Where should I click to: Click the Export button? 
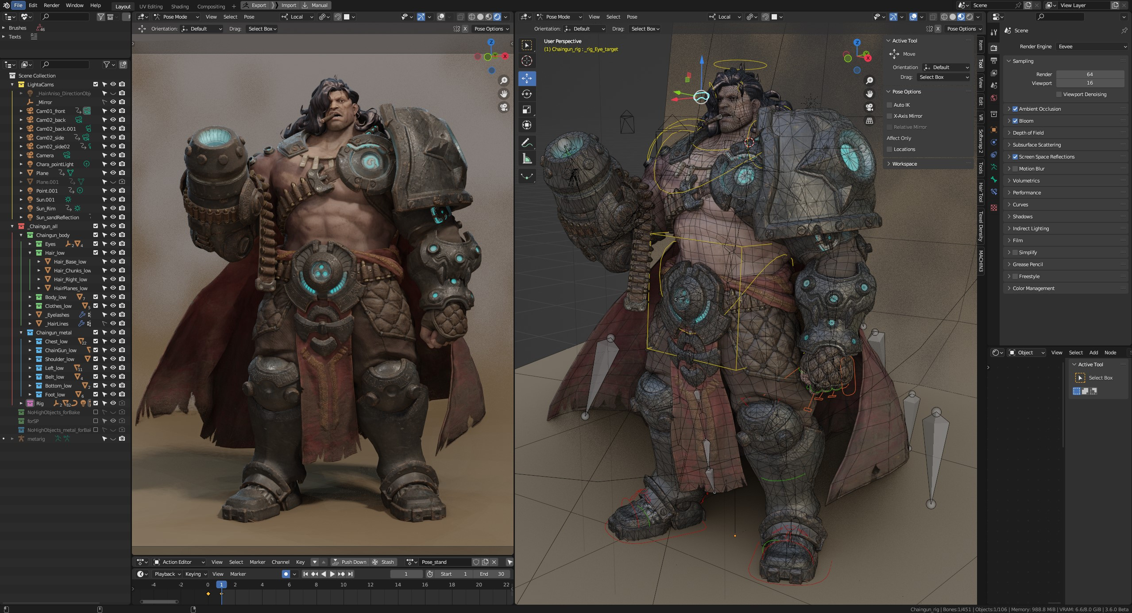(255, 5)
